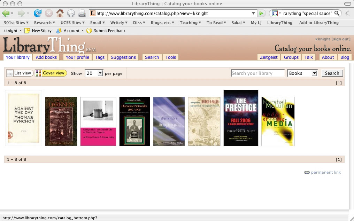Open the Talk tab

tap(309, 57)
